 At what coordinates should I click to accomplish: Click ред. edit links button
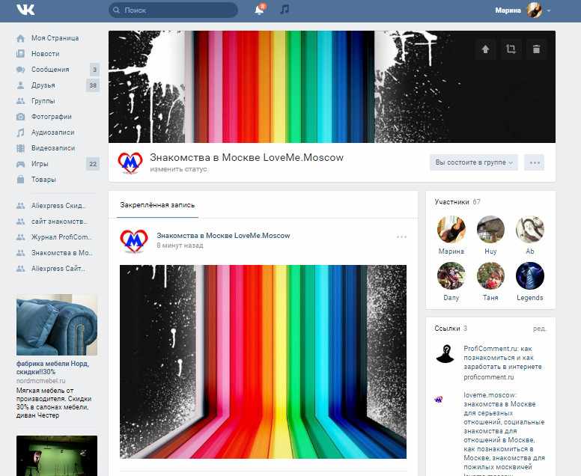540,329
